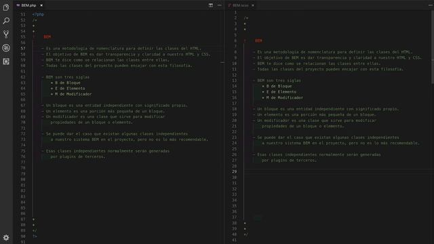The image size is (434, 244).
Task: Open the Search view in activity bar
Action: pyautogui.click(x=6, y=21)
